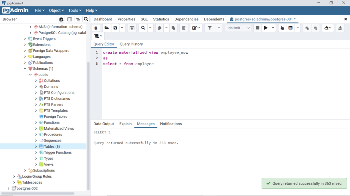
Task: Switch to the Query History tab
Action: (131, 44)
